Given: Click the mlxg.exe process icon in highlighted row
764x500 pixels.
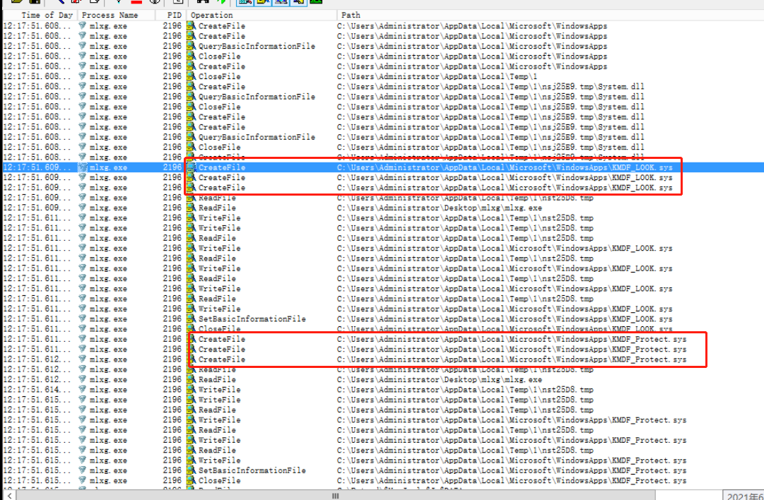Looking at the screenshot, I should [x=83, y=167].
